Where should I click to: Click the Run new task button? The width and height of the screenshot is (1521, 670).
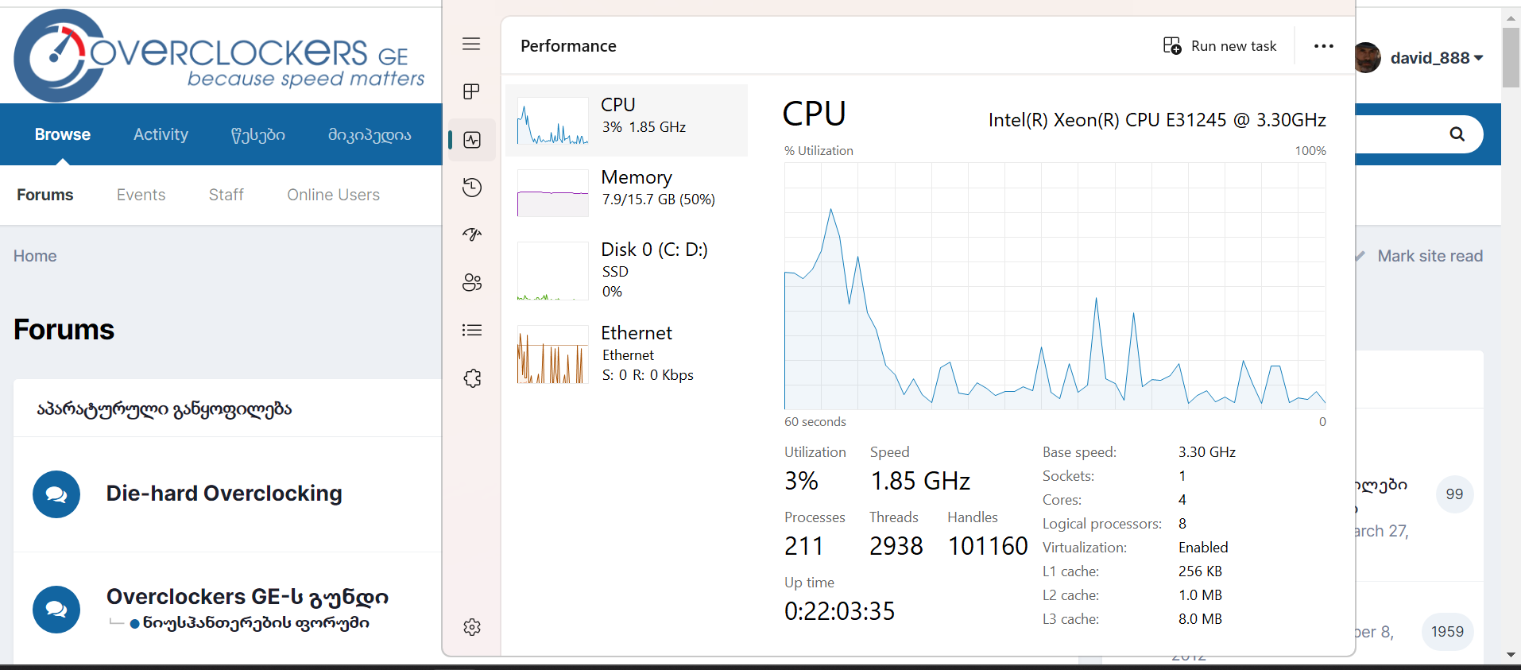click(x=1220, y=46)
